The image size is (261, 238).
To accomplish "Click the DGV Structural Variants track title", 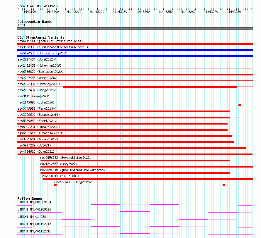I will (x=41, y=37).
